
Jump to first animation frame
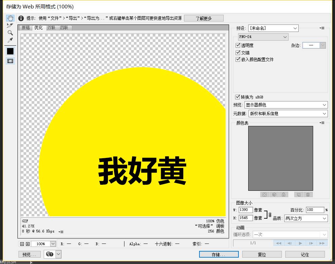click(279, 243)
